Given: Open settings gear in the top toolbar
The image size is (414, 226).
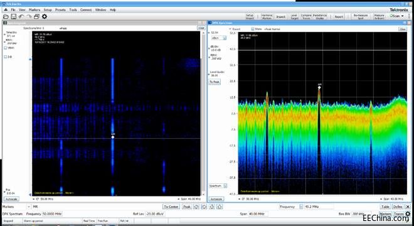Looking at the screenshot, I should [45, 17].
